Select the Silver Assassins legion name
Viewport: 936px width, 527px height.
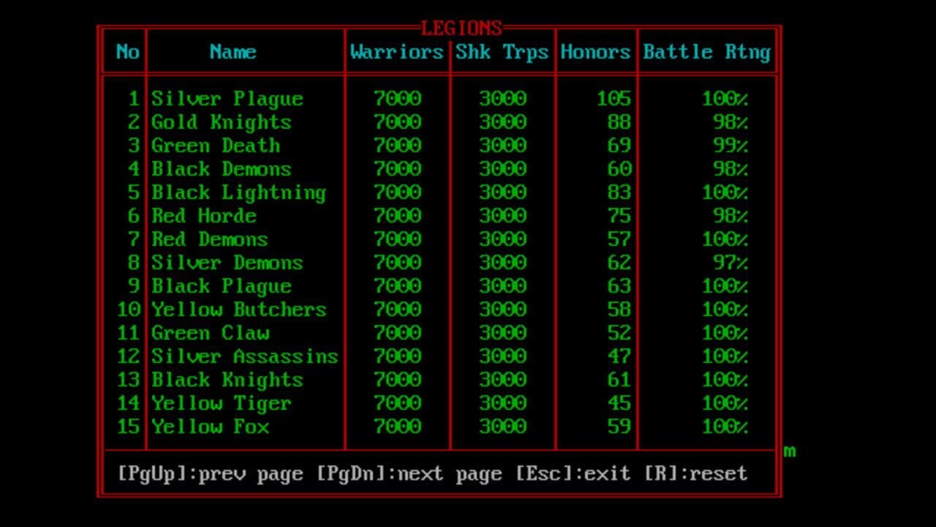[245, 356]
